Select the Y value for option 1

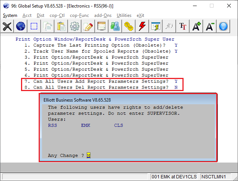pyautogui.click(x=176, y=45)
